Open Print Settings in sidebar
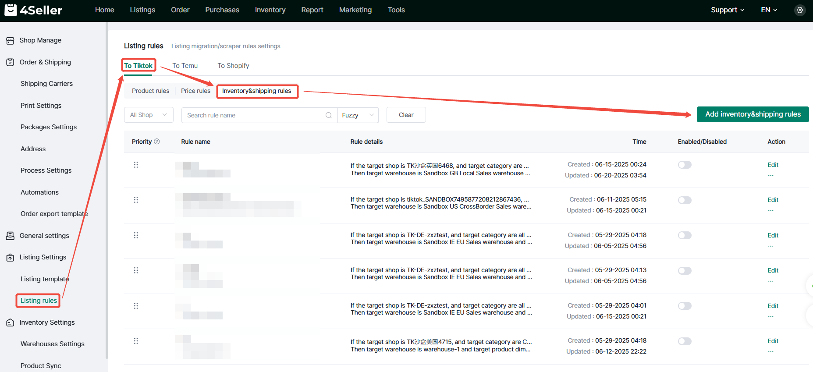This screenshot has width=813, height=372. pyautogui.click(x=41, y=106)
